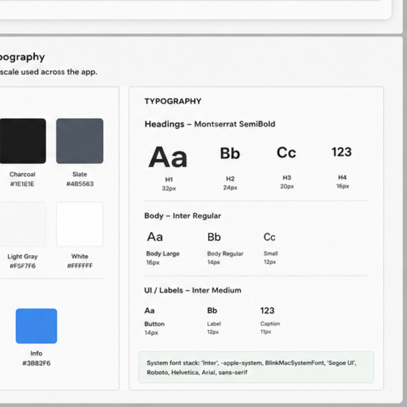Click the #1E1E1E hex code

coord(22,184)
